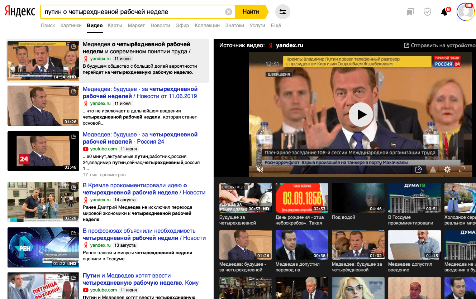The image size is (476, 299).
Task: Click youtube.com source under Россия 24 result
Action: click(103, 149)
